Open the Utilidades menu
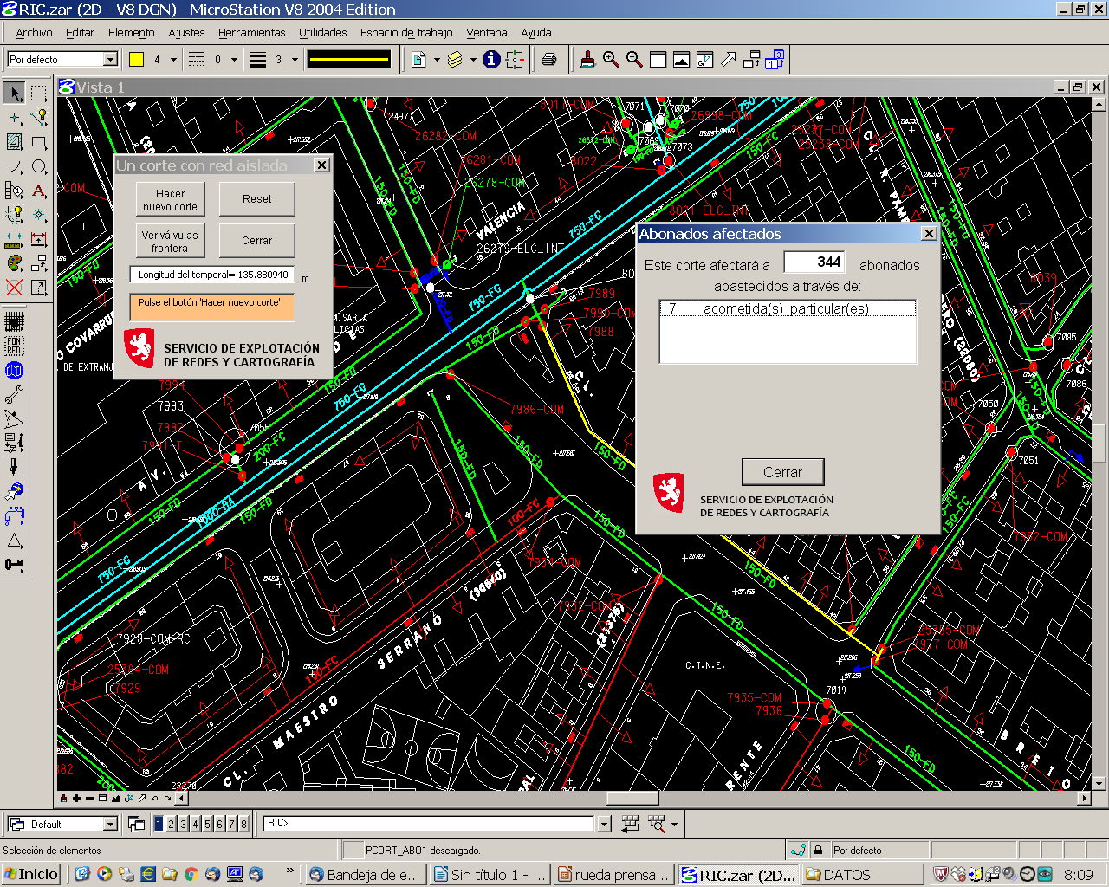Screen dimensions: 1109x887 coord(322,33)
